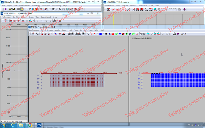
Task: Click the zoom magnifier icon in MODEL toolbar
Action: pyautogui.click(x=148, y=34)
